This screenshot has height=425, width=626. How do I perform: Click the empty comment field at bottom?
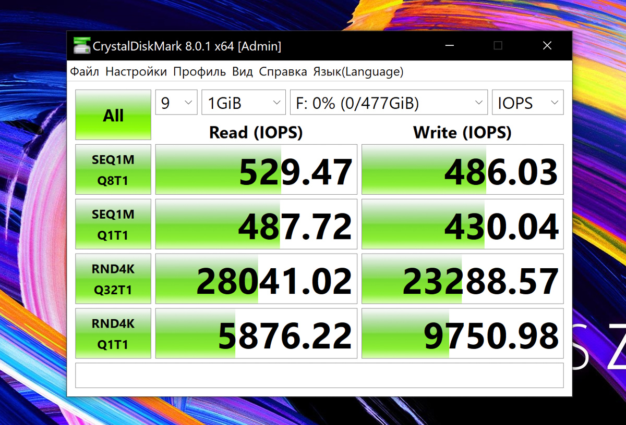319,376
